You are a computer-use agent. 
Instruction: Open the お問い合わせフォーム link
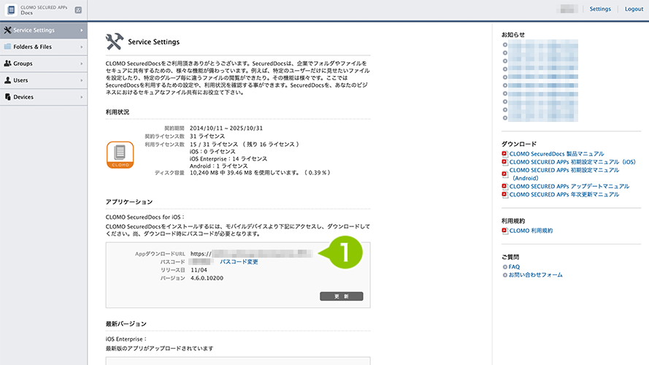pos(536,274)
